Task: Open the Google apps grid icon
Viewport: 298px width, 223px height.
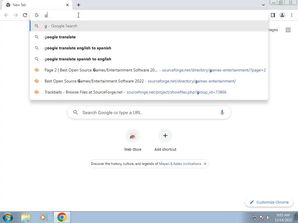Action: point(288,30)
